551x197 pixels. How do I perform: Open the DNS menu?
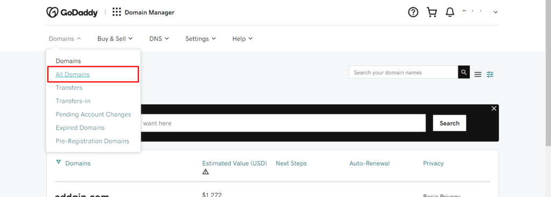(x=159, y=39)
